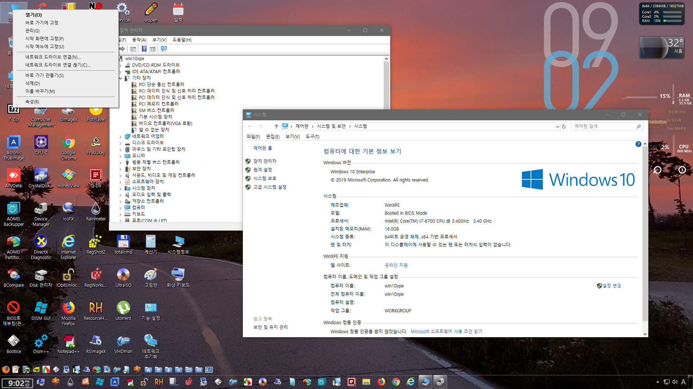Select 비디오 컨트롤러(VGA 호환) device

pos(165,123)
